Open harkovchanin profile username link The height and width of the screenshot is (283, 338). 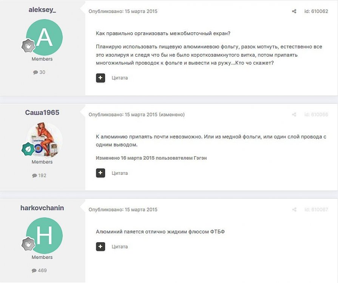click(x=42, y=208)
